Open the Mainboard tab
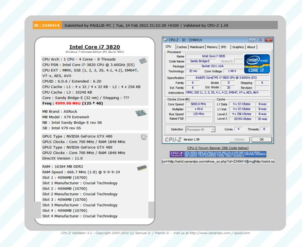The height and width of the screenshot is (247, 302). pyautogui.click(x=197, y=47)
